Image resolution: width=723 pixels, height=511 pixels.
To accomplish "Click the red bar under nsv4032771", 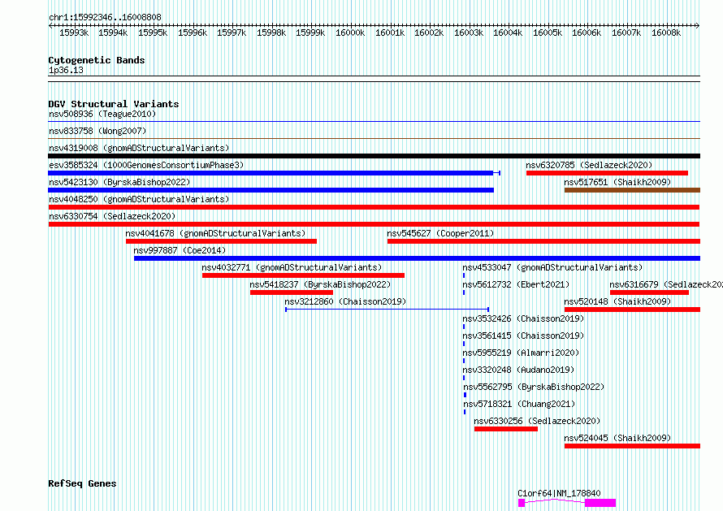I will 303,275.
